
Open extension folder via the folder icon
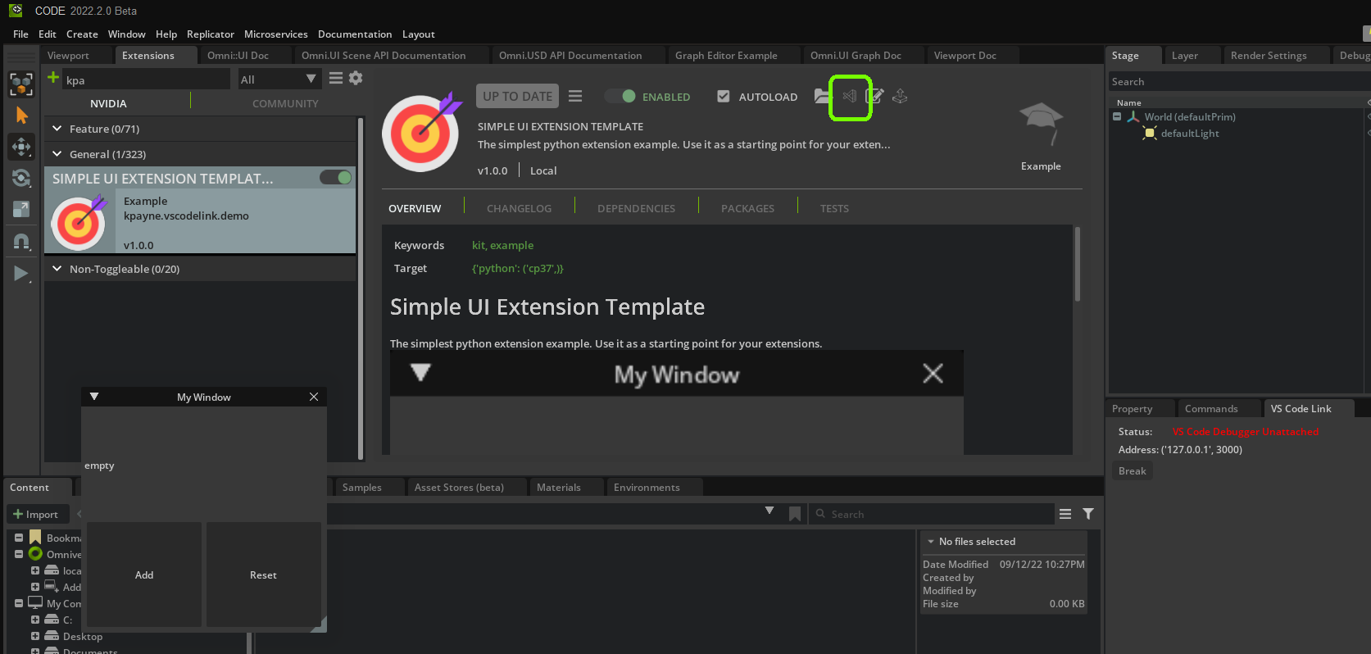822,96
